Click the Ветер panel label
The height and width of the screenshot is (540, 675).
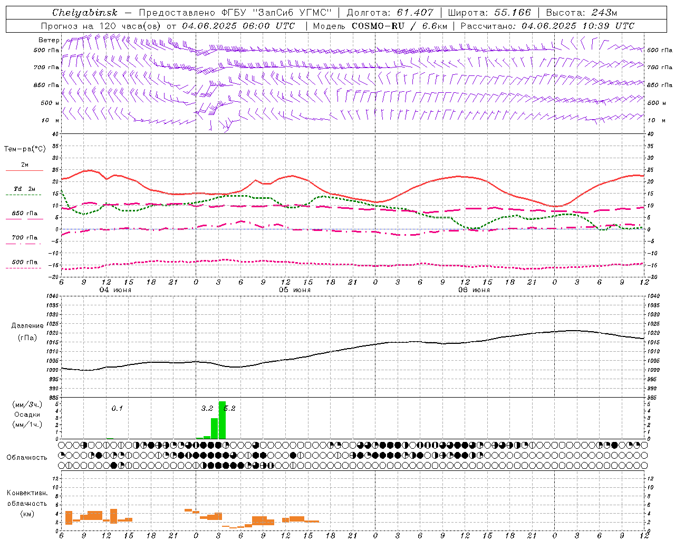49,40
